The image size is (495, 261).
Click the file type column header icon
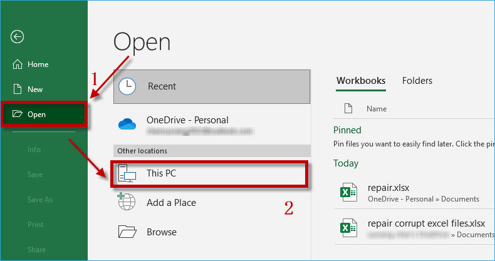348,108
